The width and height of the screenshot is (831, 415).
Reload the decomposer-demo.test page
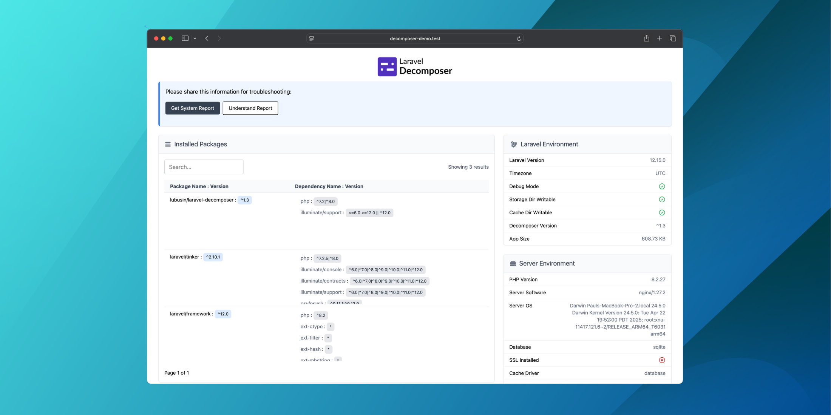pyautogui.click(x=519, y=38)
